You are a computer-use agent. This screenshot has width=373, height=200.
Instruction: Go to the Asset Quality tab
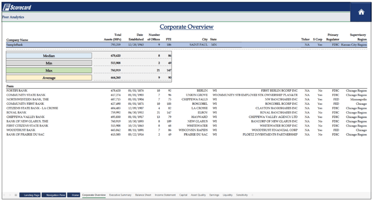point(198,195)
